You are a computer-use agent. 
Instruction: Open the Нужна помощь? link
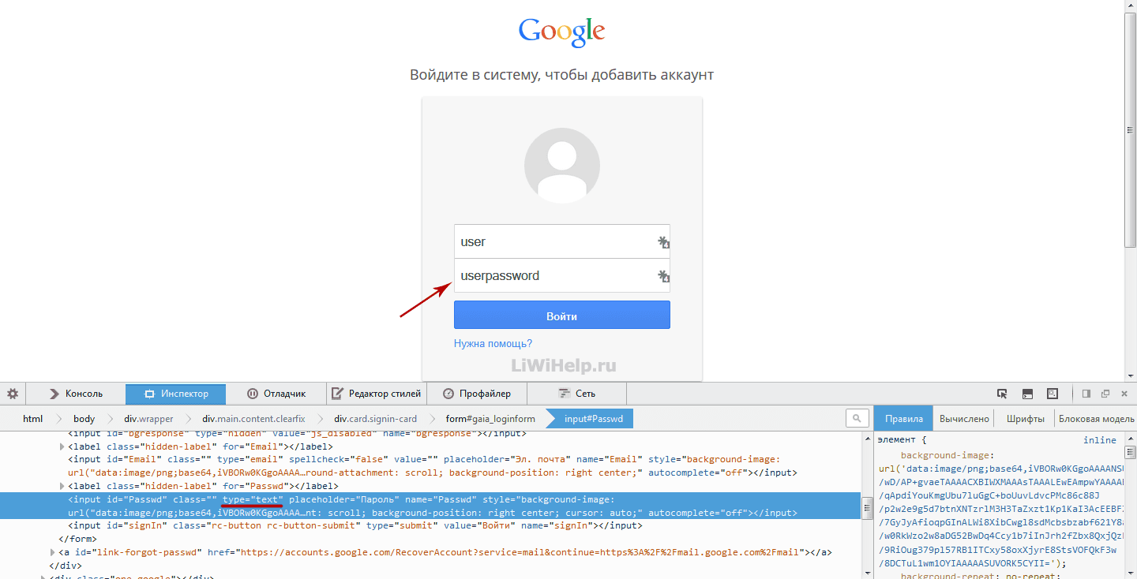pyautogui.click(x=493, y=344)
